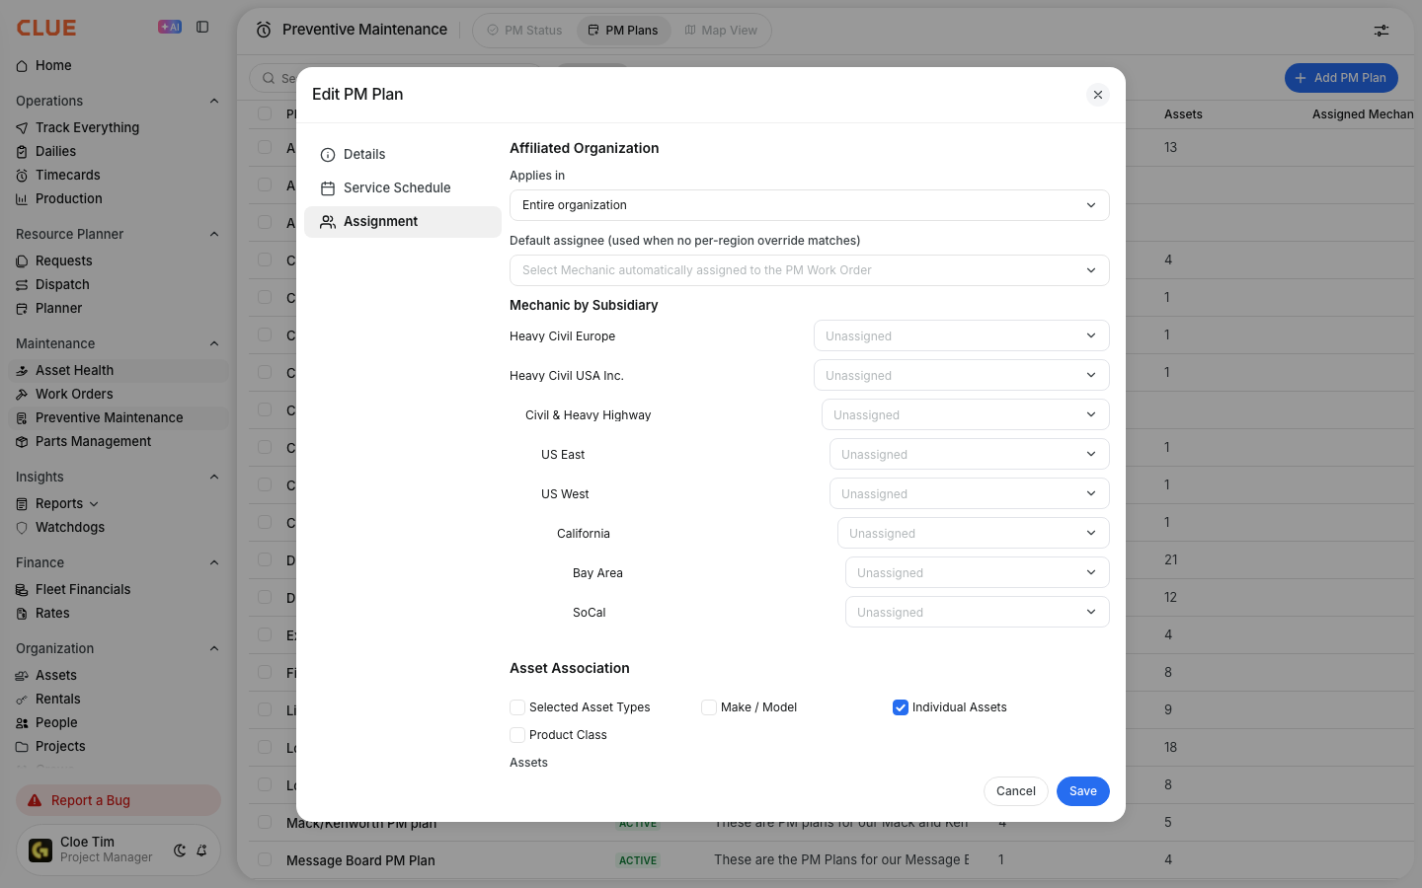This screenshot has width=1422, height=888.
Task: Toggle the select-all checkbox in table header
Action: coord(265,113)
